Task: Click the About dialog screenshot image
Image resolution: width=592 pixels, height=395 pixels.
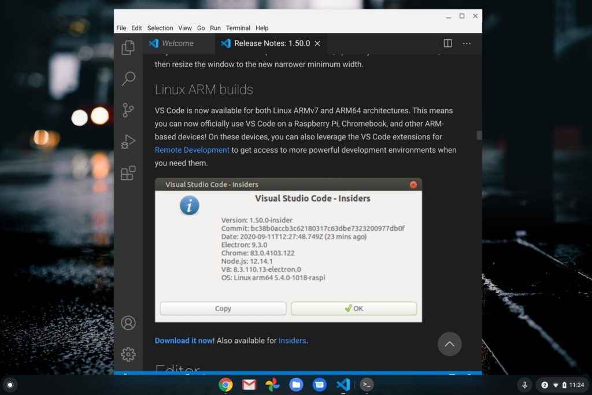Action: [x=288, y=250]
